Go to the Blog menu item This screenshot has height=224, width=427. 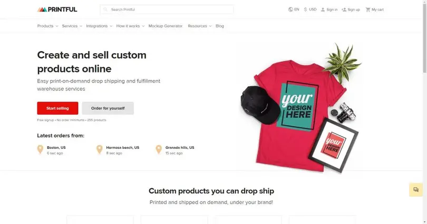click(220, 26)
